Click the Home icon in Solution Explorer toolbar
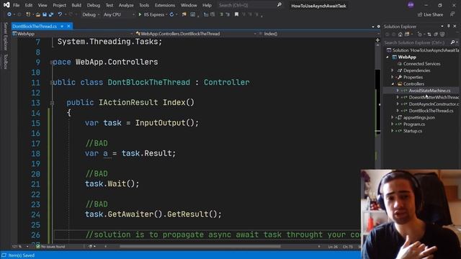The height and width of the screenshot is (259, 461). [x=400, y=35]
